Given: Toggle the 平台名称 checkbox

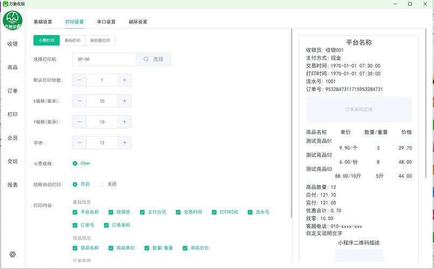Looking at the screenshot, I should (x=75, y=212).
